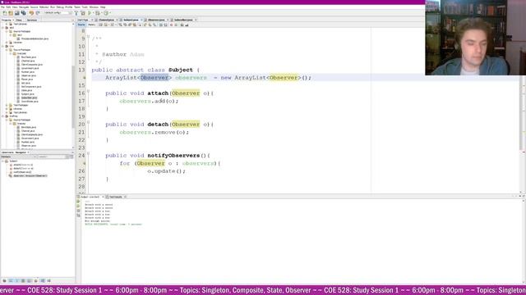Toggle Show Static Members in Navigator
The width and height of the screenshot is (526, 295).
pyautogui.click(x=16, y=280)
